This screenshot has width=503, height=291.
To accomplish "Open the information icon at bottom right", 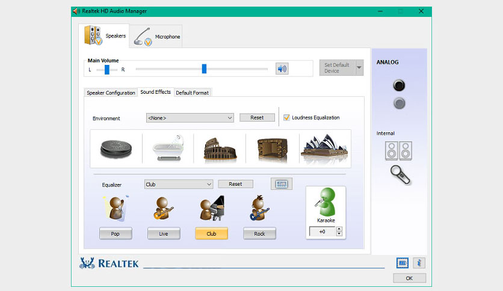I will 419,263.
